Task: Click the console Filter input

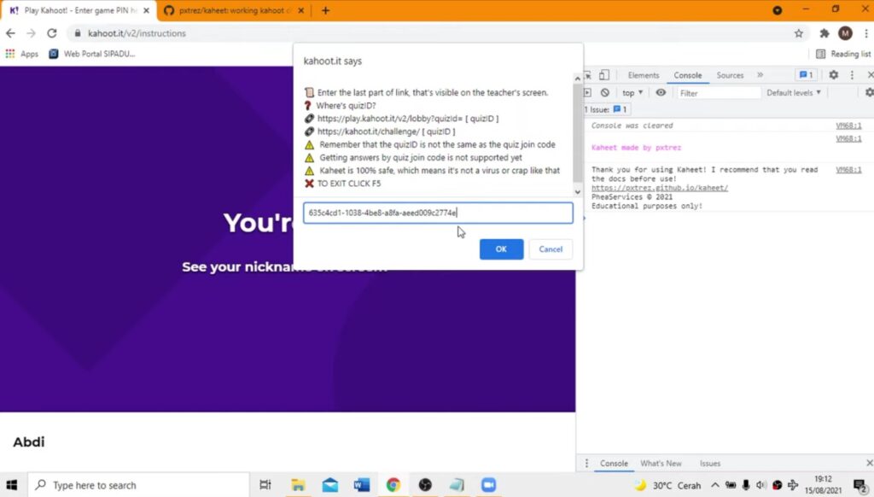Action: click(719, 93)
